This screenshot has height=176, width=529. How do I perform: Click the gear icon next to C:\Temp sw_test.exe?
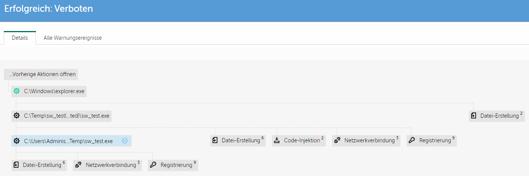[17, 116]
